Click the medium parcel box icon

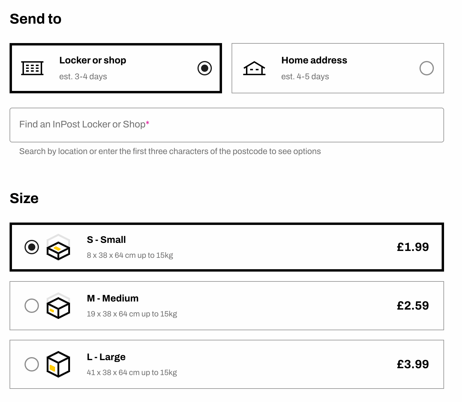(x=58, y=306)
